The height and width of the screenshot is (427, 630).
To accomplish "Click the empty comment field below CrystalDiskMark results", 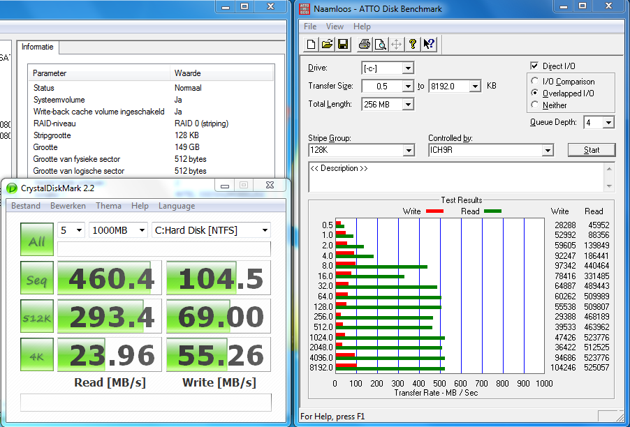I will click(146, 403).
